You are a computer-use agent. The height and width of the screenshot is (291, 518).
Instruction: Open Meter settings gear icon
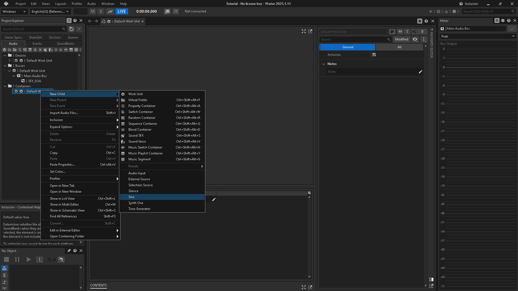(503, 20)
